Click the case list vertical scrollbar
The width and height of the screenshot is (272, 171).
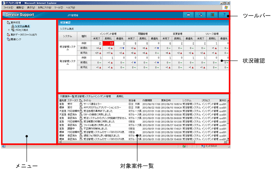pos(228,119)
